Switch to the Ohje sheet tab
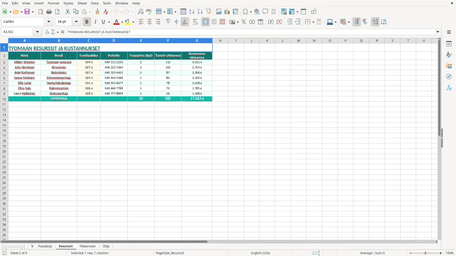The image size is (456, 256). coord(106,247)
